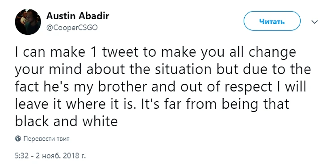The height and width of the screenshot is (166, 326).
Task: Translate tweet via Перевести твит link
Action: (x=46, y=139)
